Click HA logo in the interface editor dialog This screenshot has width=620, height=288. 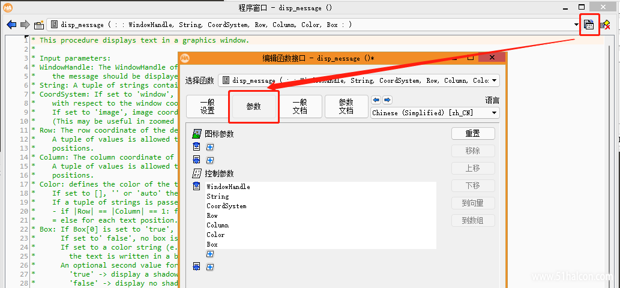pos(185,58)
